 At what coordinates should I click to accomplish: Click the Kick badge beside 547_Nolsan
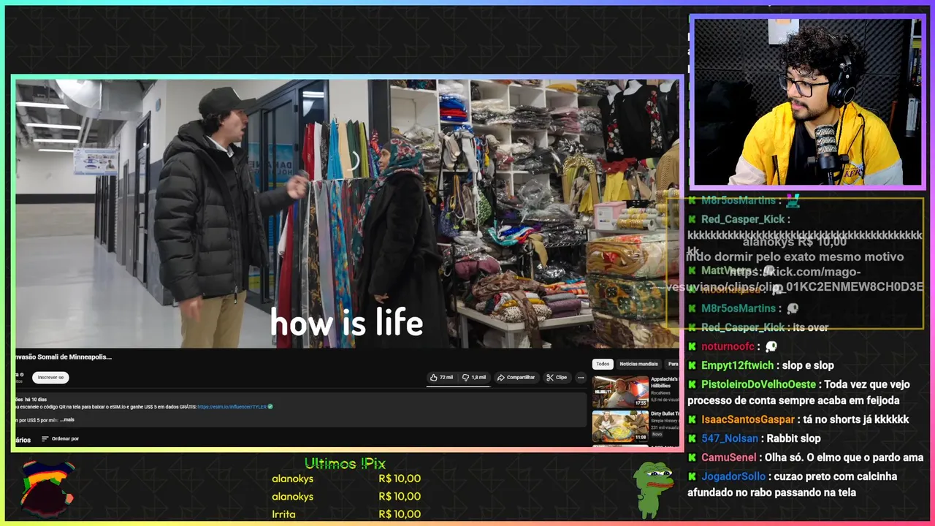pyautogui.click(x=692, y=438)
